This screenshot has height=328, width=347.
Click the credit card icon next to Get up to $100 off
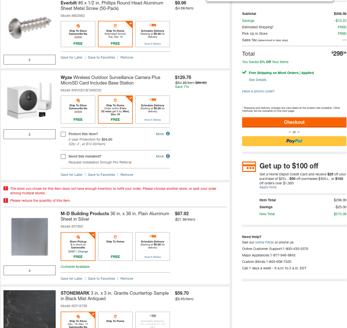pos(249,166)
